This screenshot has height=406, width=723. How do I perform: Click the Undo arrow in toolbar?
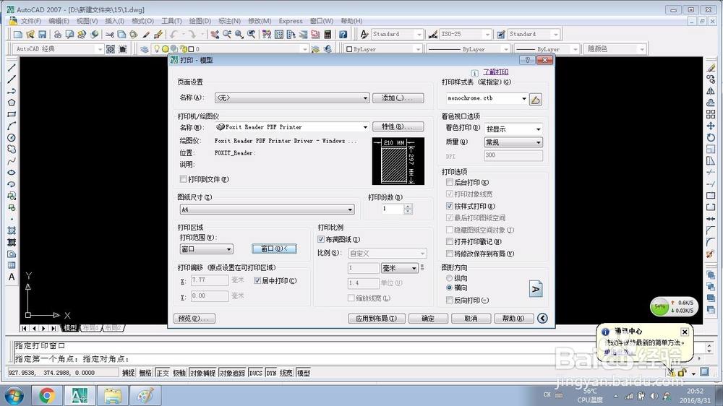(x=174, y=35)
